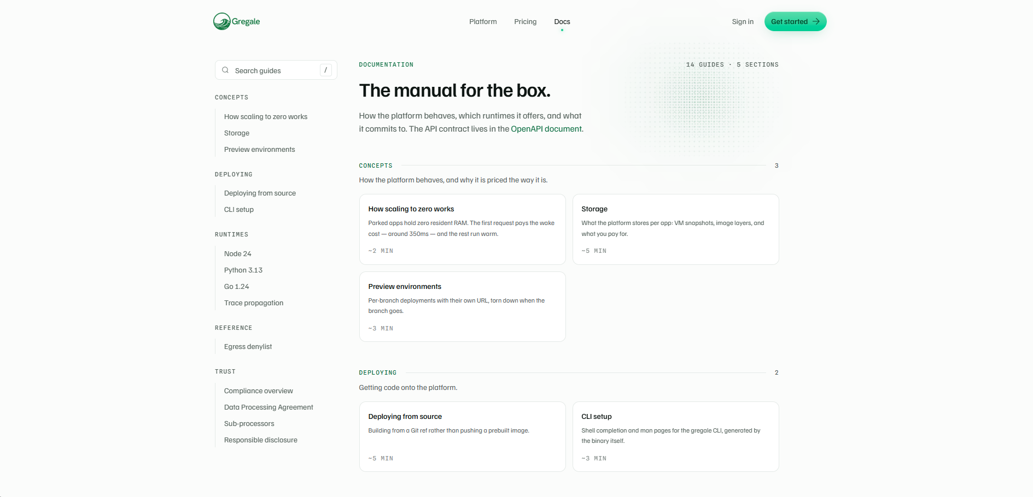Open sidebar item How scaling to zero works
The width and height of the screenshot is (1033, 497).
tap(266, 117)
